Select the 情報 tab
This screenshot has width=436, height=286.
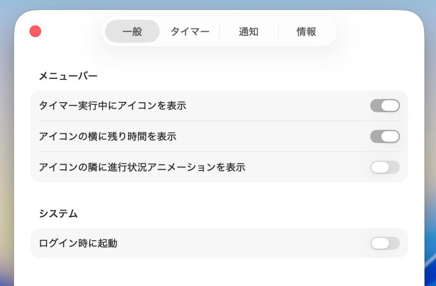[306, 32]
